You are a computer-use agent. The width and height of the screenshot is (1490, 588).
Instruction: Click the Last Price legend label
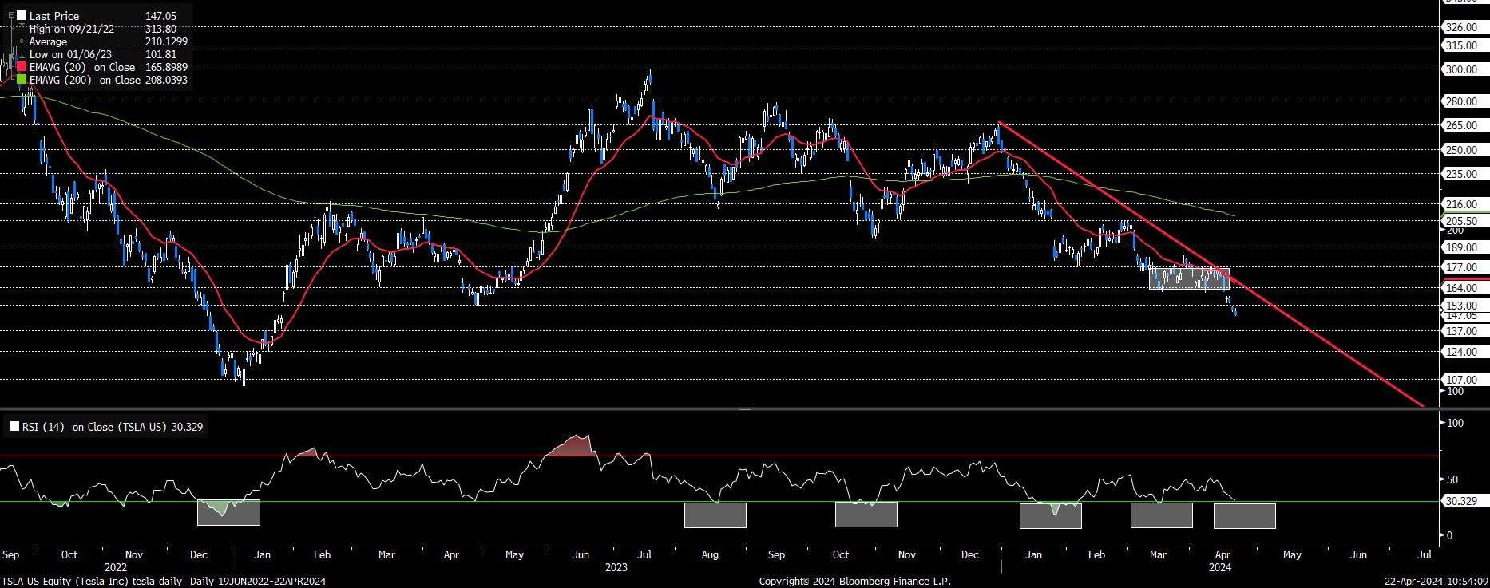click(53, 15)
